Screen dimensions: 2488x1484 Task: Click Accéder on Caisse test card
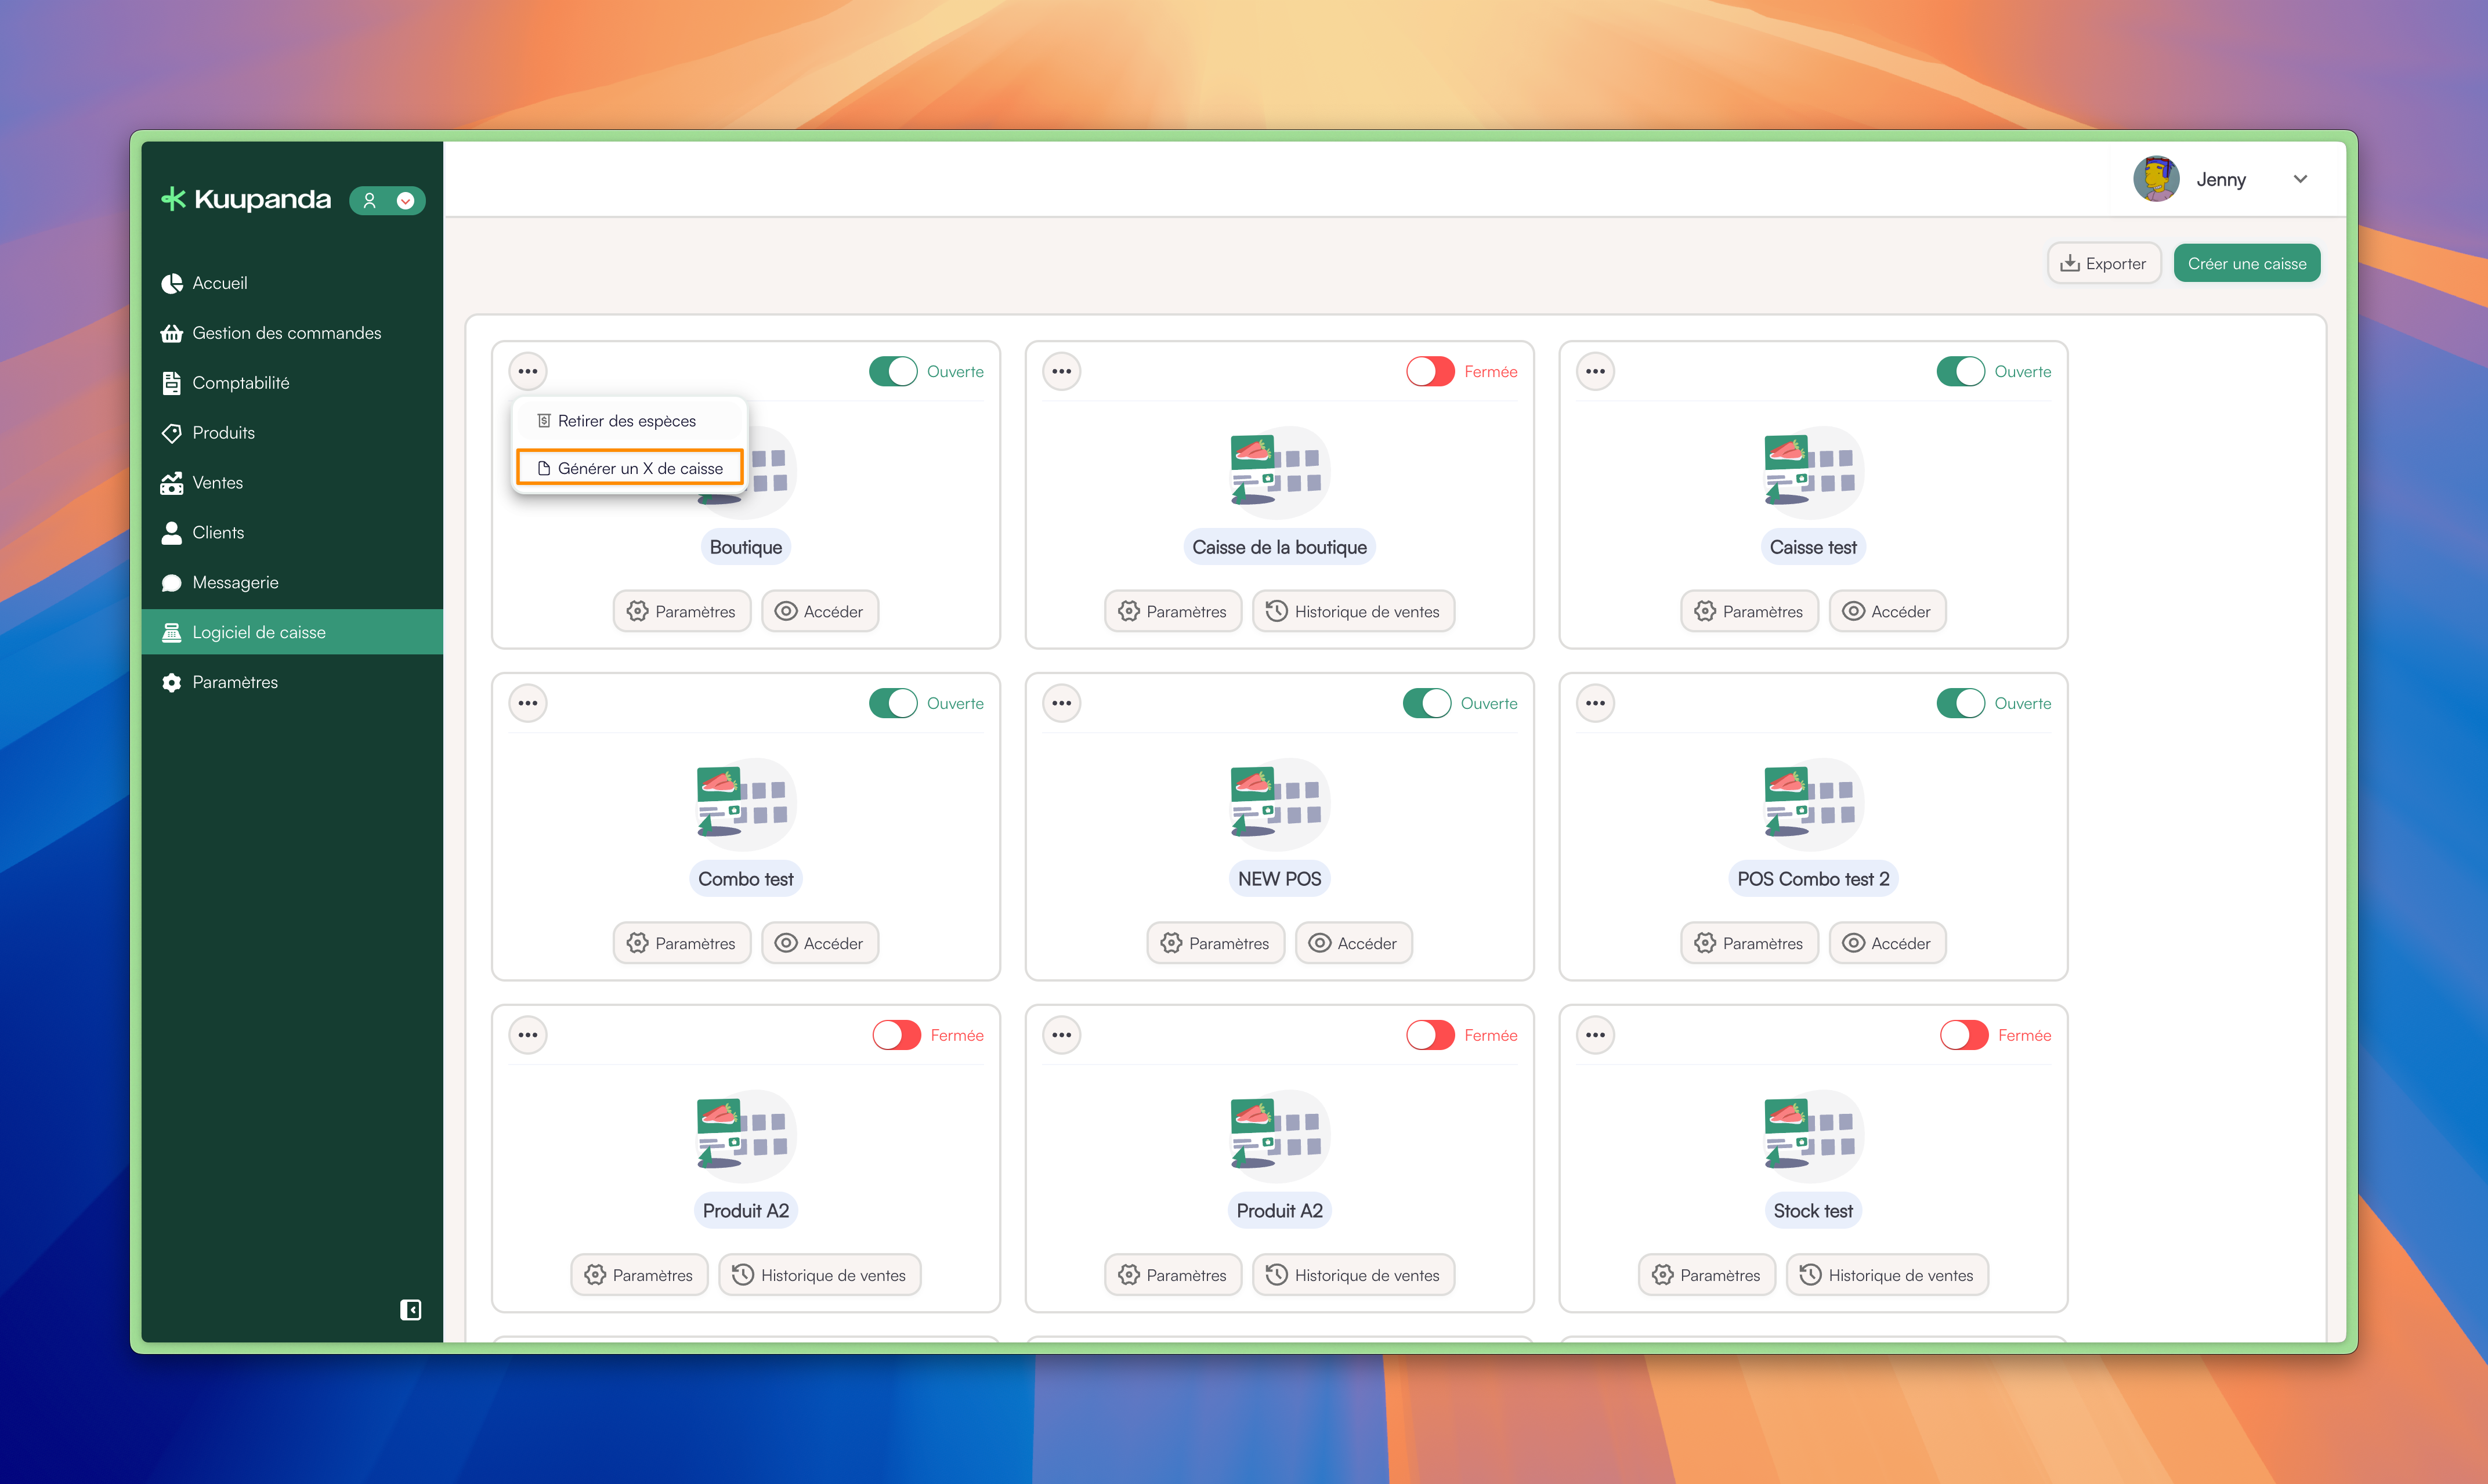click(1887, 611)
